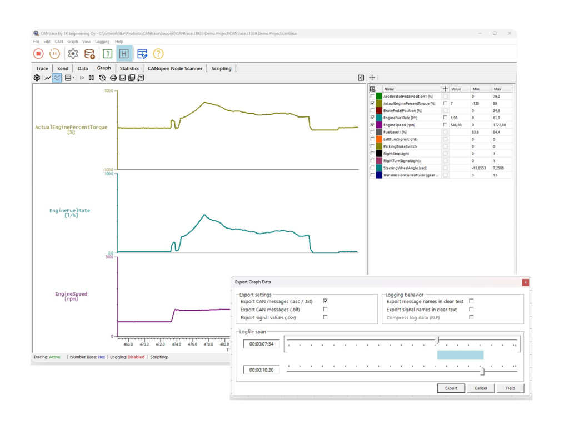Toggle the signal list side panel icon
Image resolution: width=569 pixels, height=426 pixels.
(361, 78)
